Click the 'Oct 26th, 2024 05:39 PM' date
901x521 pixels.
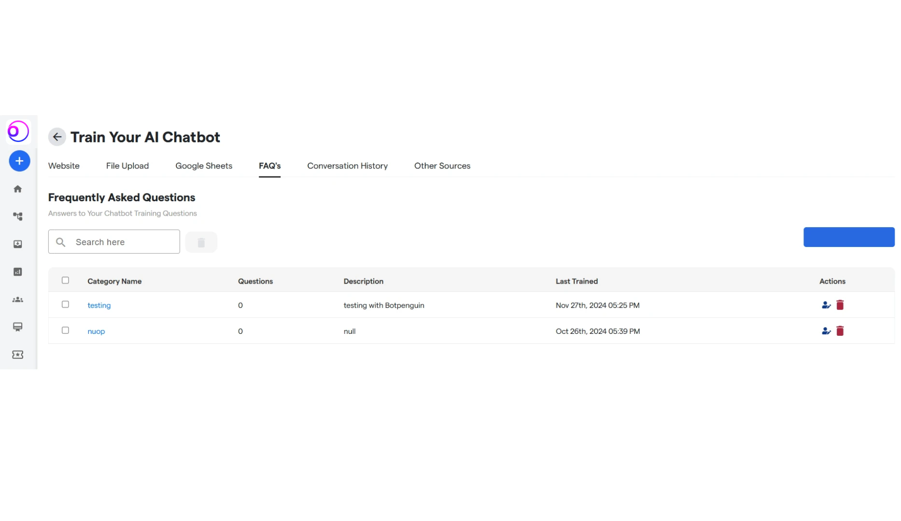[598, 331]
